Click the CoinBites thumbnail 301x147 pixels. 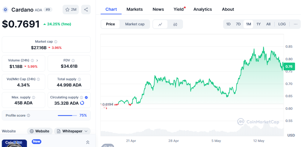tap(14, 143)
